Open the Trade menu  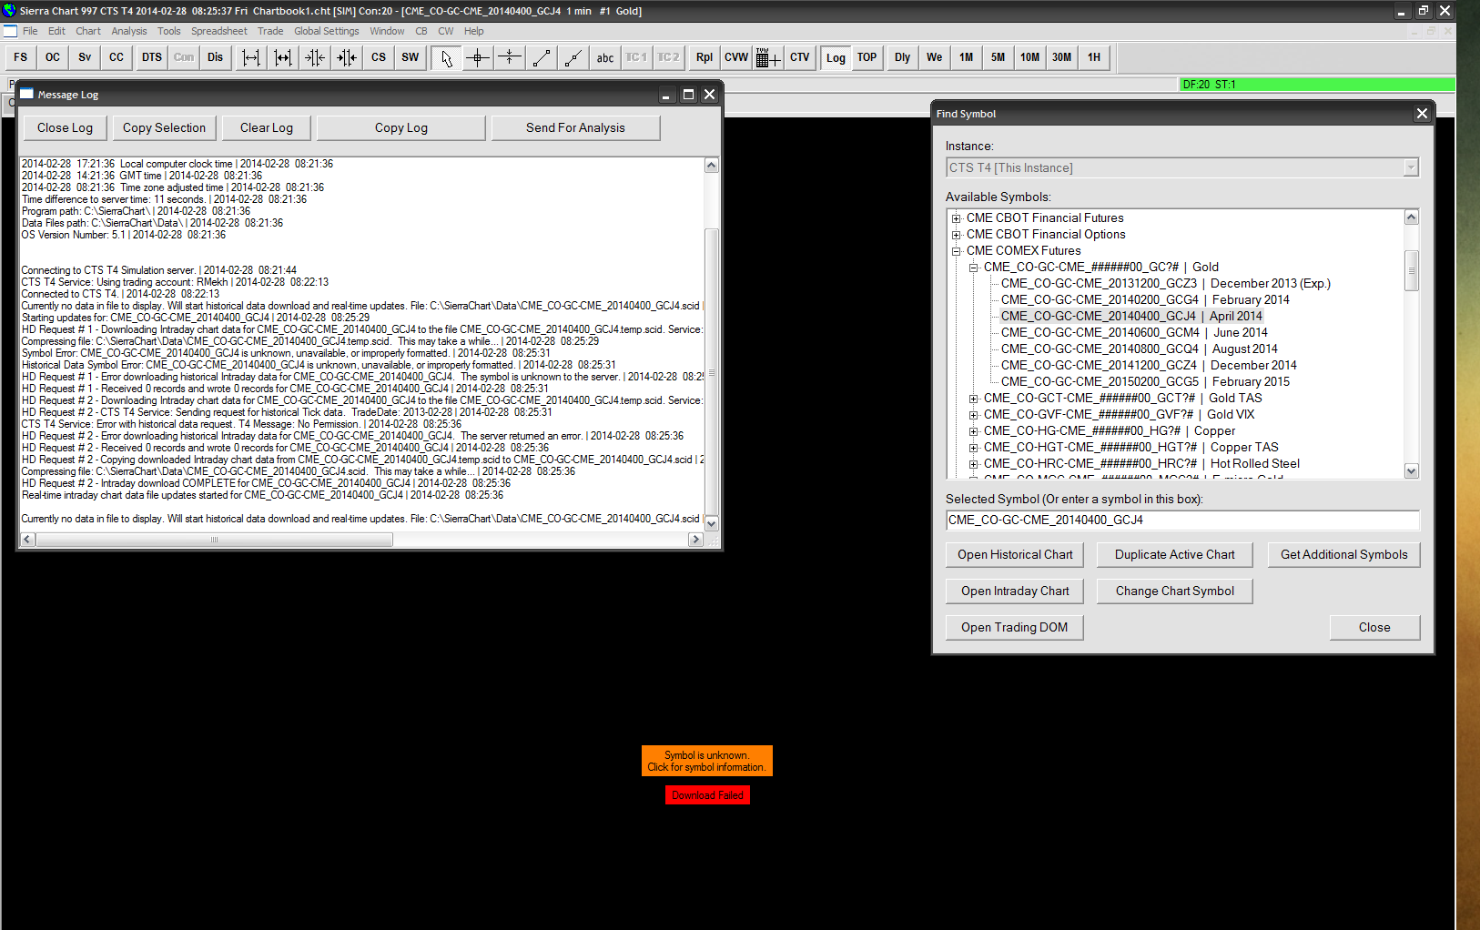point(270,31)
